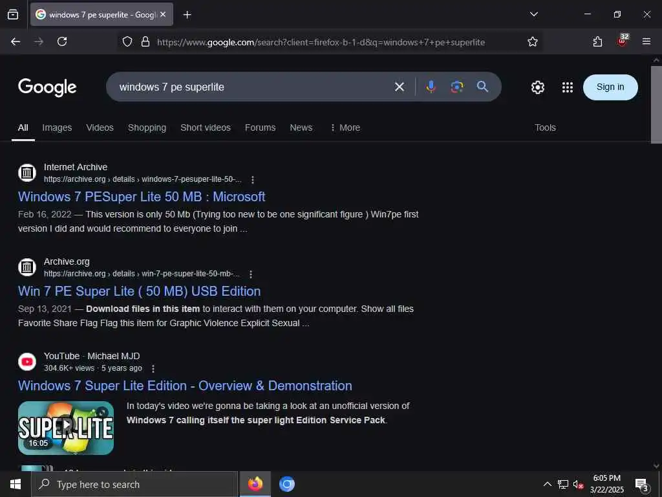This screenshot has height=497, width=662.
Task: Show hidden system tray icons chevron
Action: point(547,484)
